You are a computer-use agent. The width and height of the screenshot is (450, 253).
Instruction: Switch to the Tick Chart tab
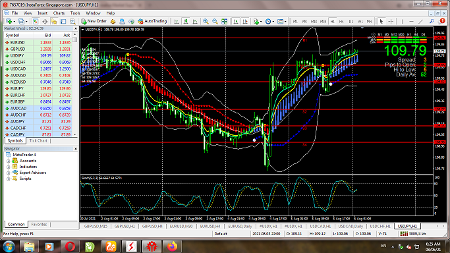pyautogui.click(x=38, y=140)
